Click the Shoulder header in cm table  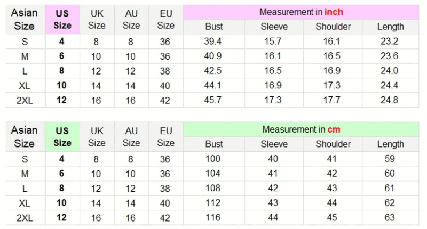[x=333, y=144]
